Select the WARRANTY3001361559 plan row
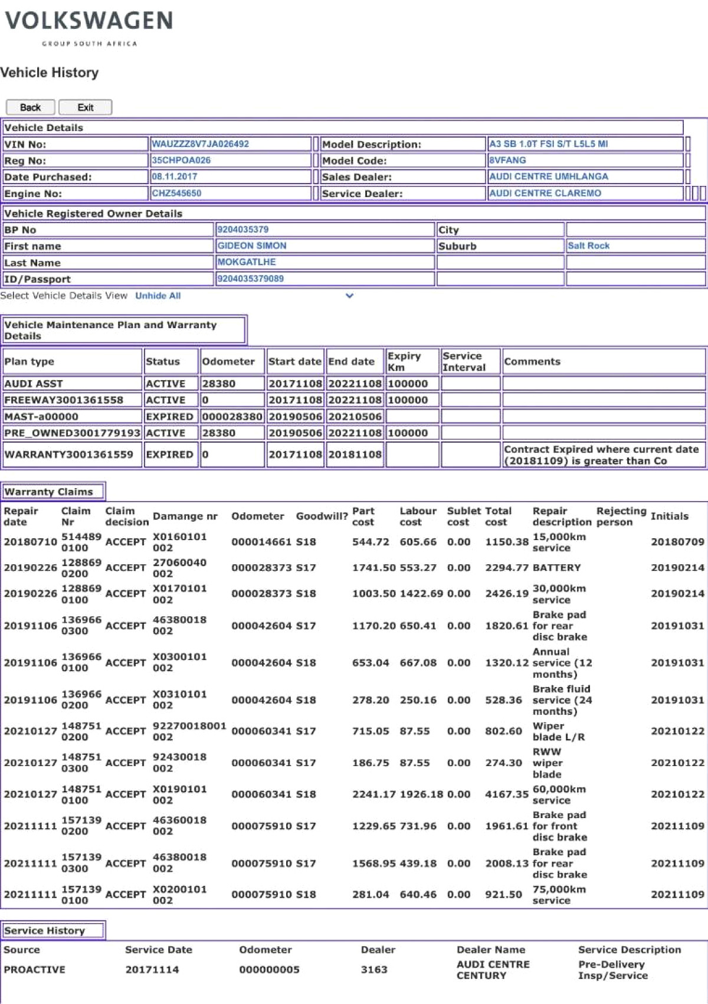 [x=354, y=454]
